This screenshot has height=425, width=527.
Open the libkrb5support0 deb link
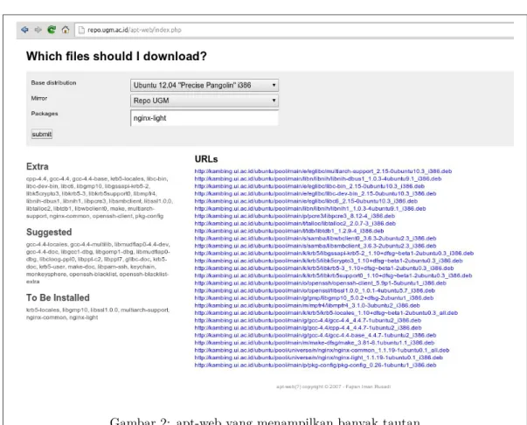[333, 275]
